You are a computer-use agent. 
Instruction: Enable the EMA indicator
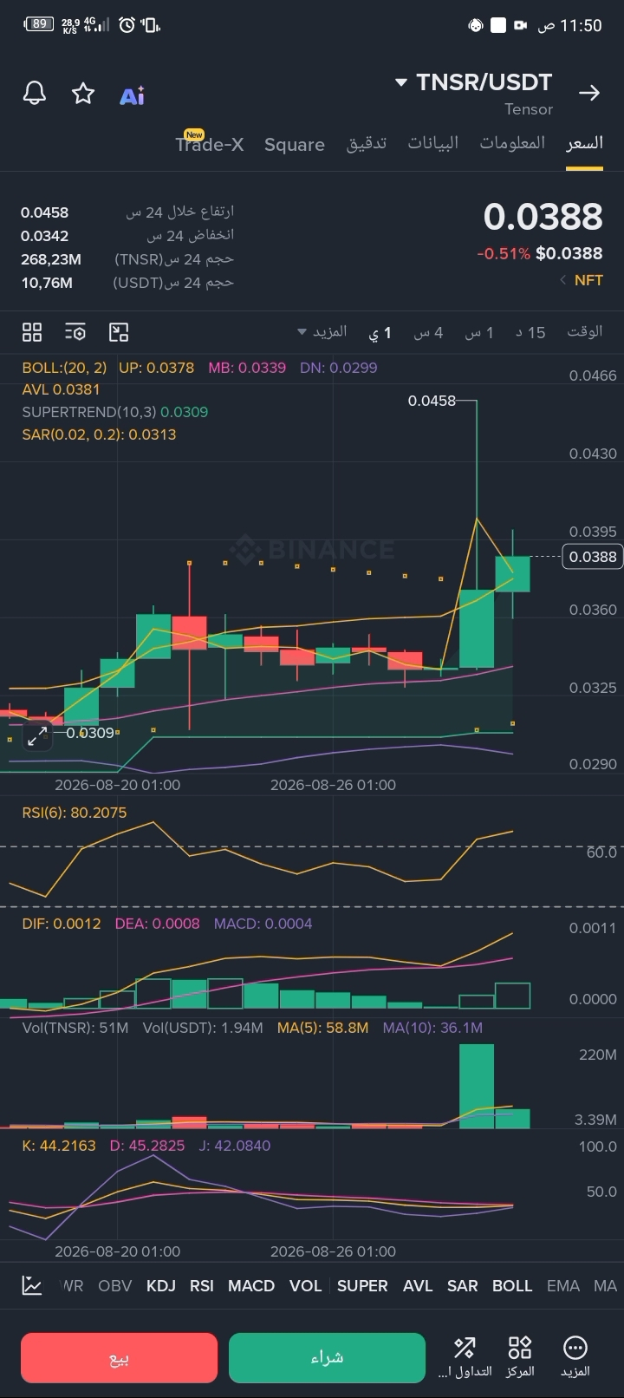(563, 1285)
